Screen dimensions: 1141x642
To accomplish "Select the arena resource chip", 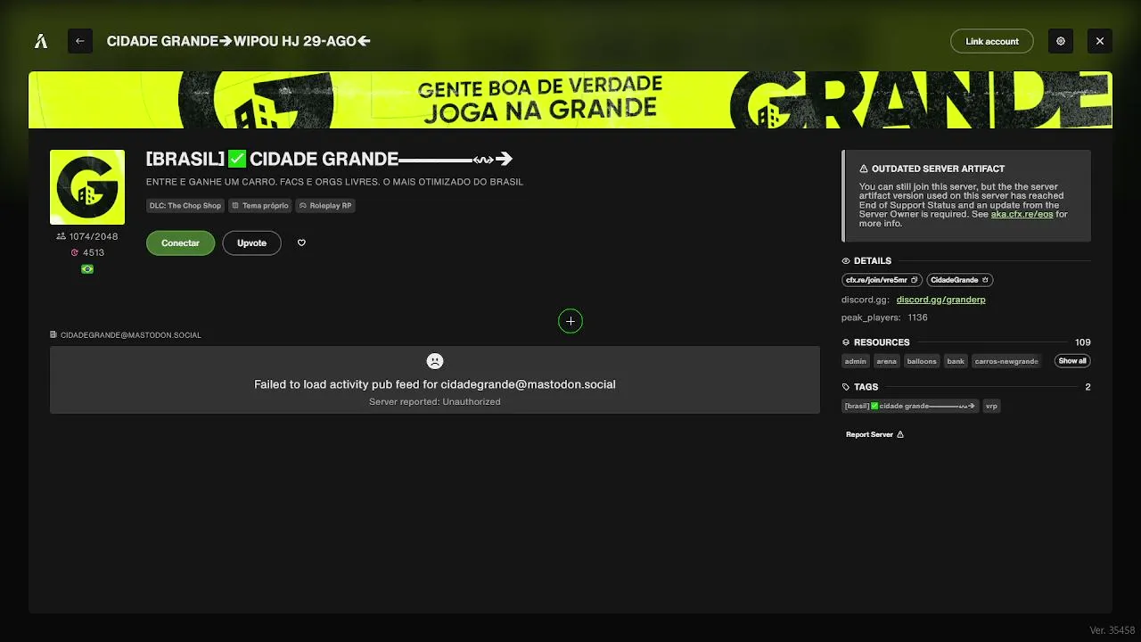I will coord(886,361).
